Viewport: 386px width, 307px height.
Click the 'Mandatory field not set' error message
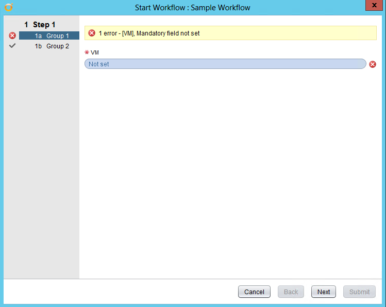149,33
